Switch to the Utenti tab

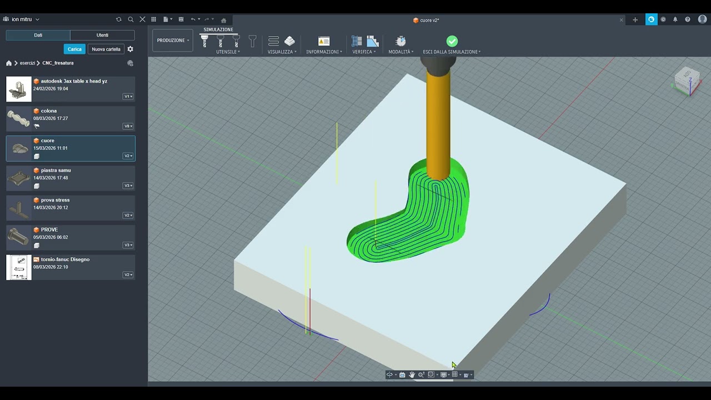coord(102,35)
